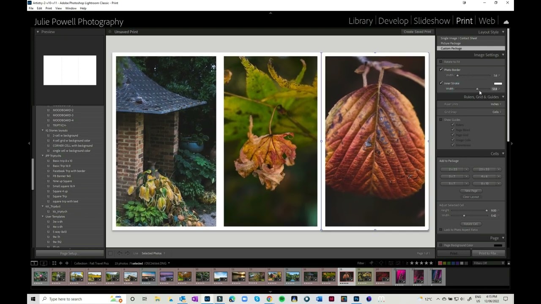Toggle Image Cells guide checkbox
This screenshot has height=304, width=541.
(453, 140)
